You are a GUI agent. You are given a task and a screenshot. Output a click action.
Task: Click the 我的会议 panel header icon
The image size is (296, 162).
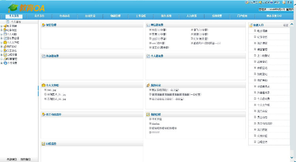click(148, 85)
